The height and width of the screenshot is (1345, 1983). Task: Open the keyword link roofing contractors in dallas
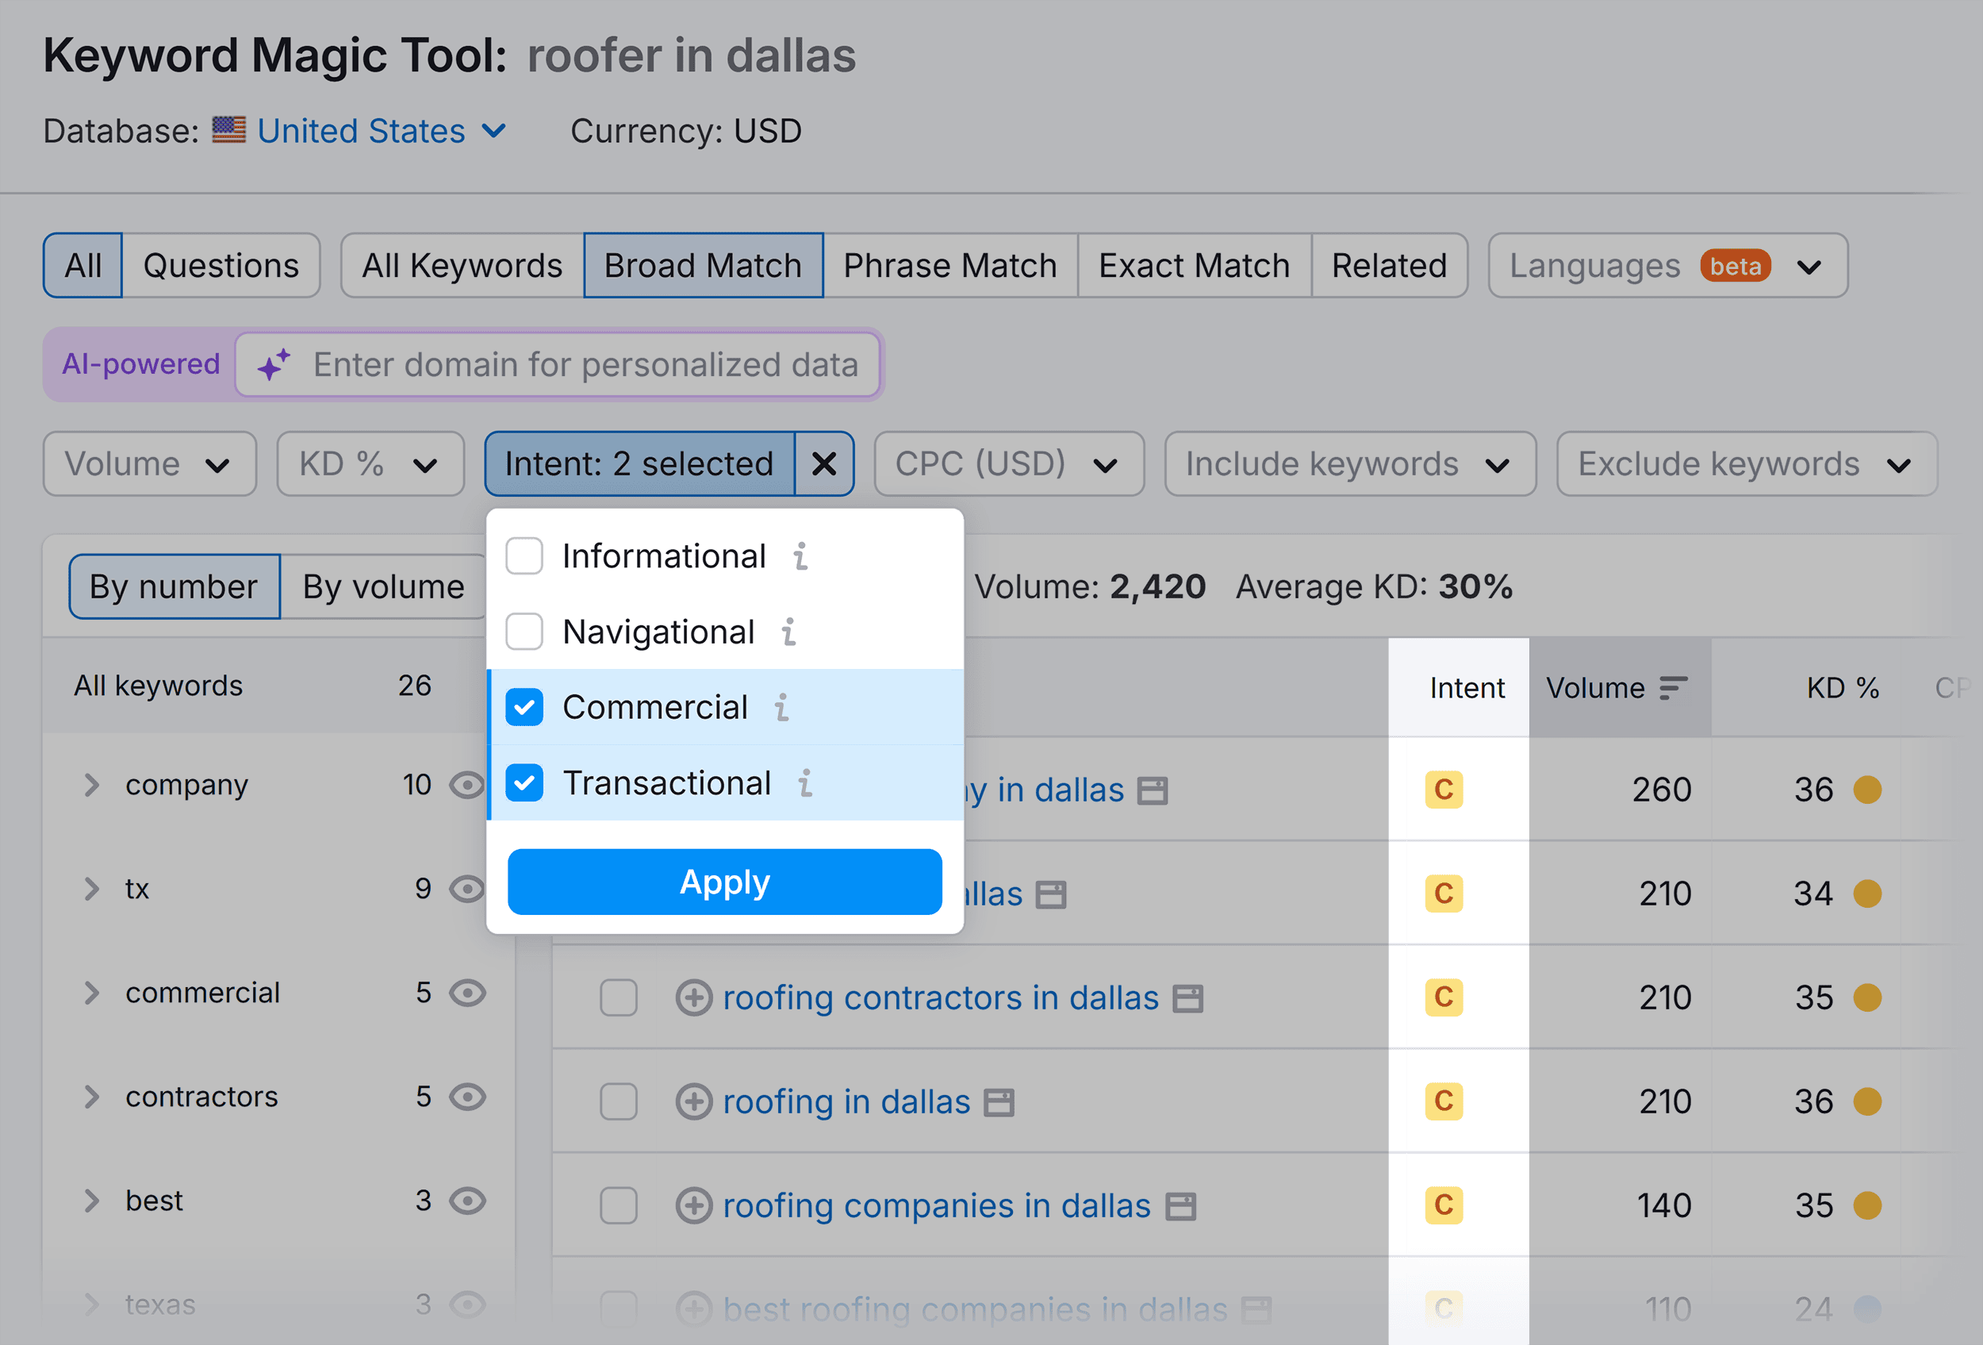939,997
